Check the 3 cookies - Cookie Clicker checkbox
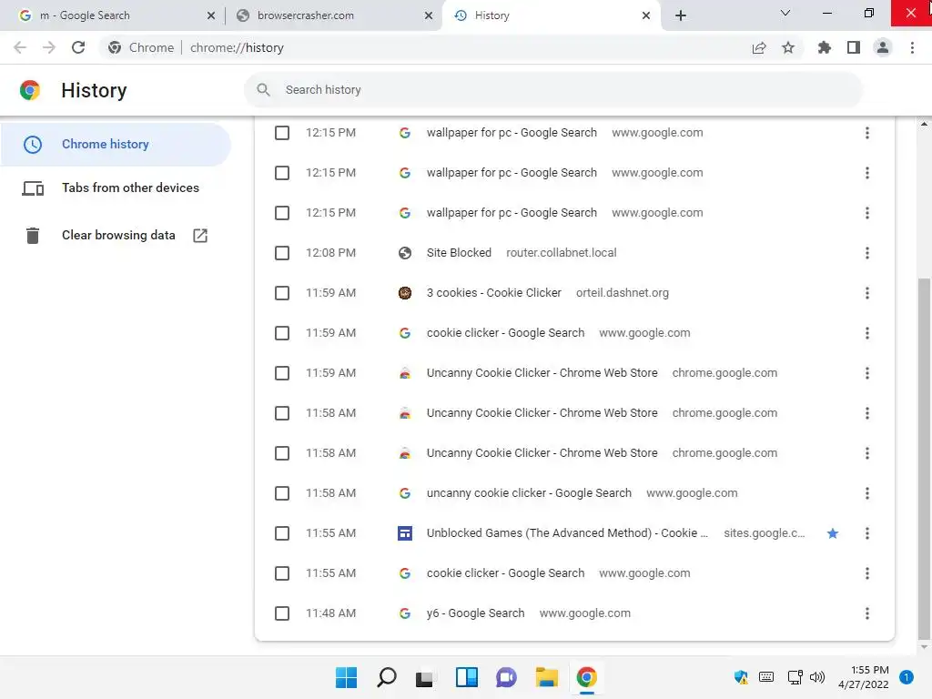This screenshot has height=699, width=932. click(282, 293)
